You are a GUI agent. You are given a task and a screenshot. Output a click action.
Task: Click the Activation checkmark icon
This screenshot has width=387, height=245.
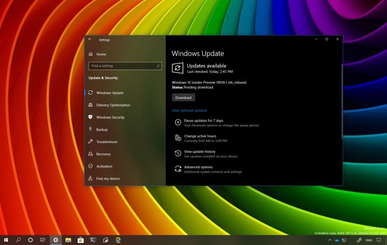pyautogui.click(x=90, y=166)
